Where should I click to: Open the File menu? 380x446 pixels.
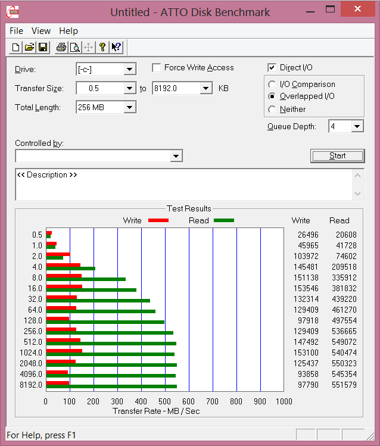(x=17, y=31)
